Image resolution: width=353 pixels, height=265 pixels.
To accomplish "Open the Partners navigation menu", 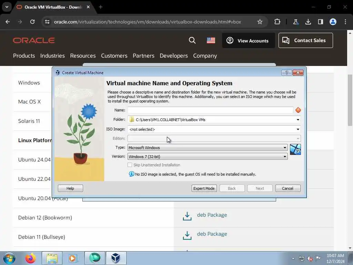I will coord(143,56).
